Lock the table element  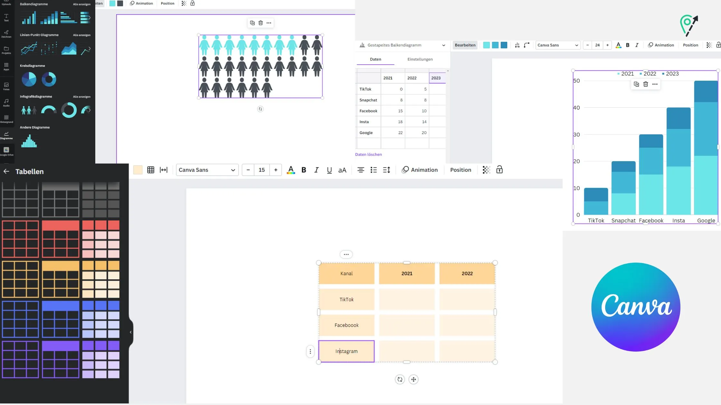(x=499, y=170)
